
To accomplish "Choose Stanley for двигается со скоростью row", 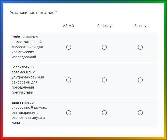I will pyautogui.click(x=140, y=113).
